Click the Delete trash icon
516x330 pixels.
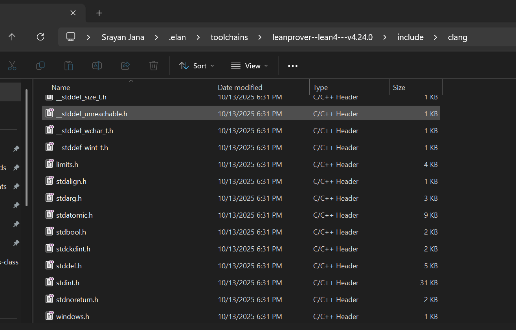click(154, 66)
